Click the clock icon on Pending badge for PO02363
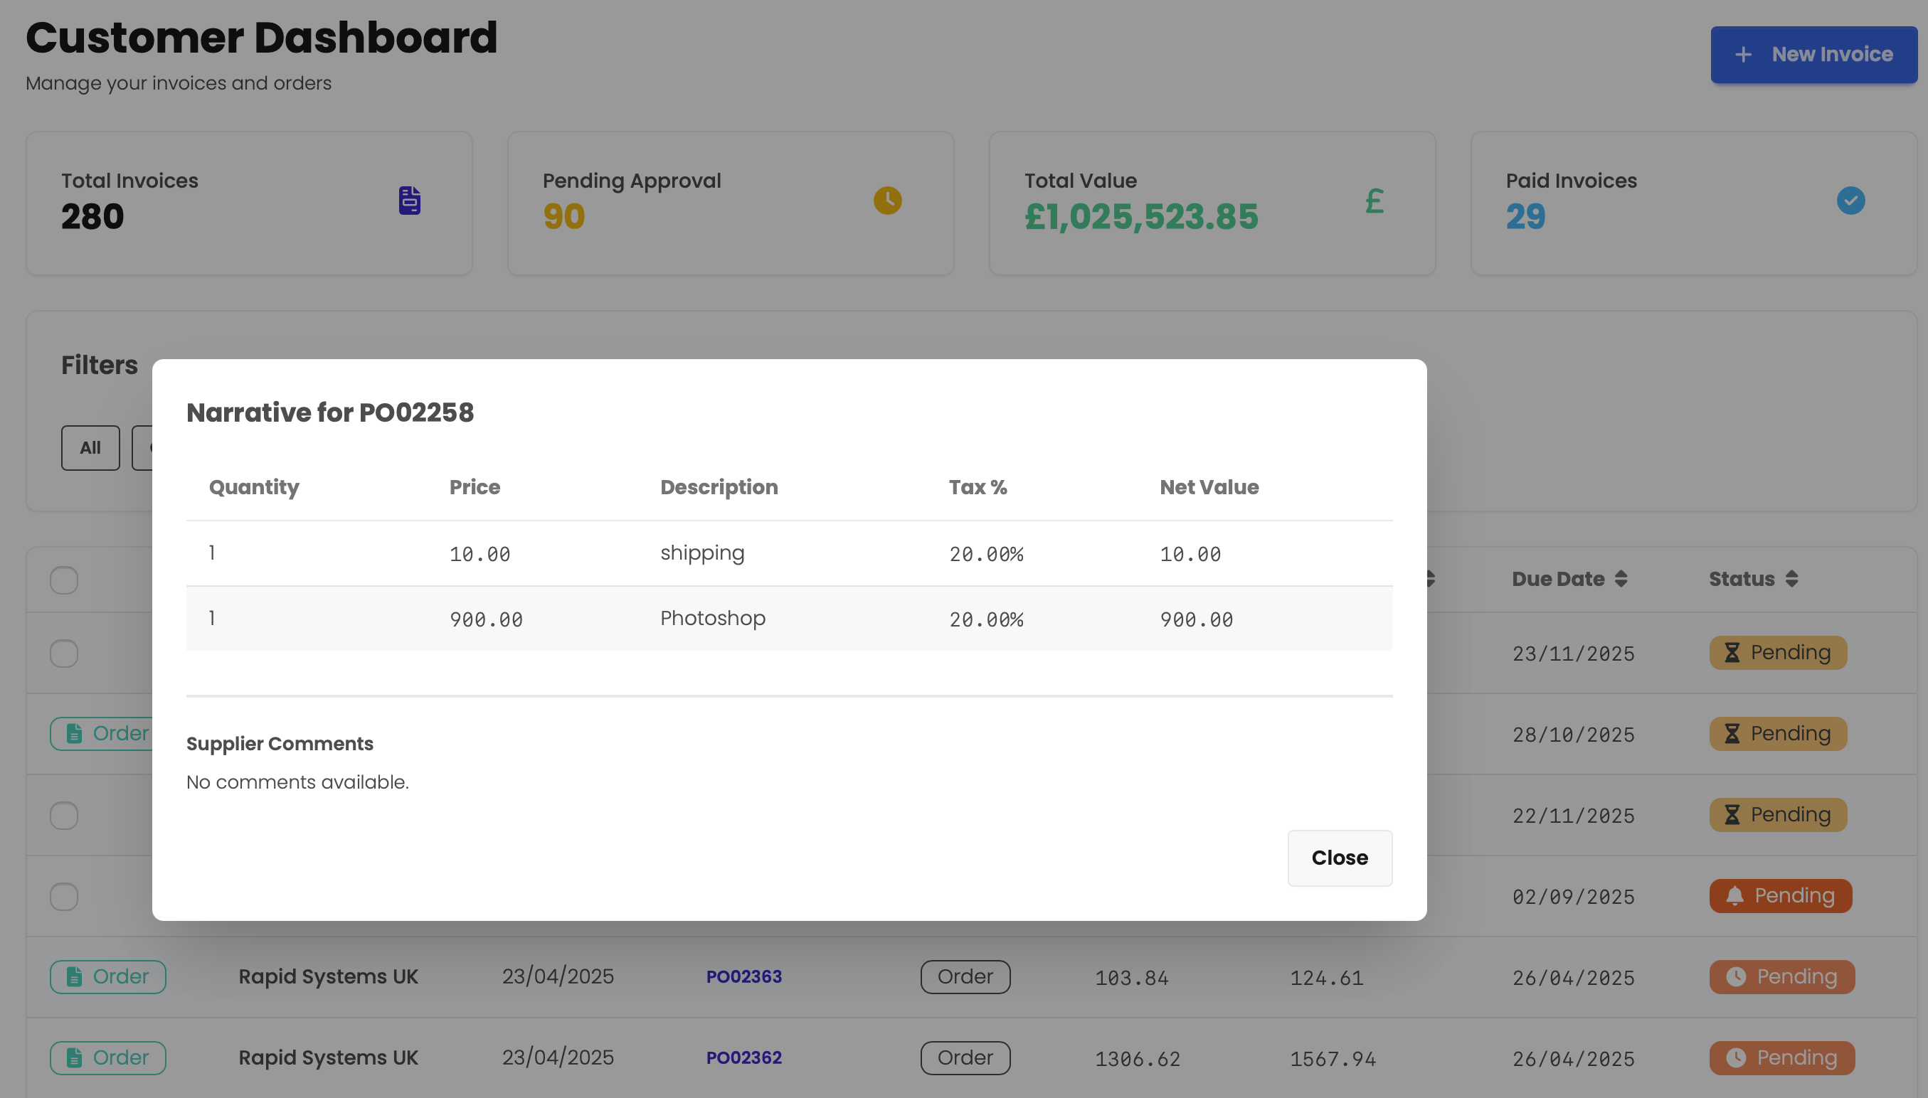Image resolution: width=1928 pixels, height=1098 pixels. 1737,976
